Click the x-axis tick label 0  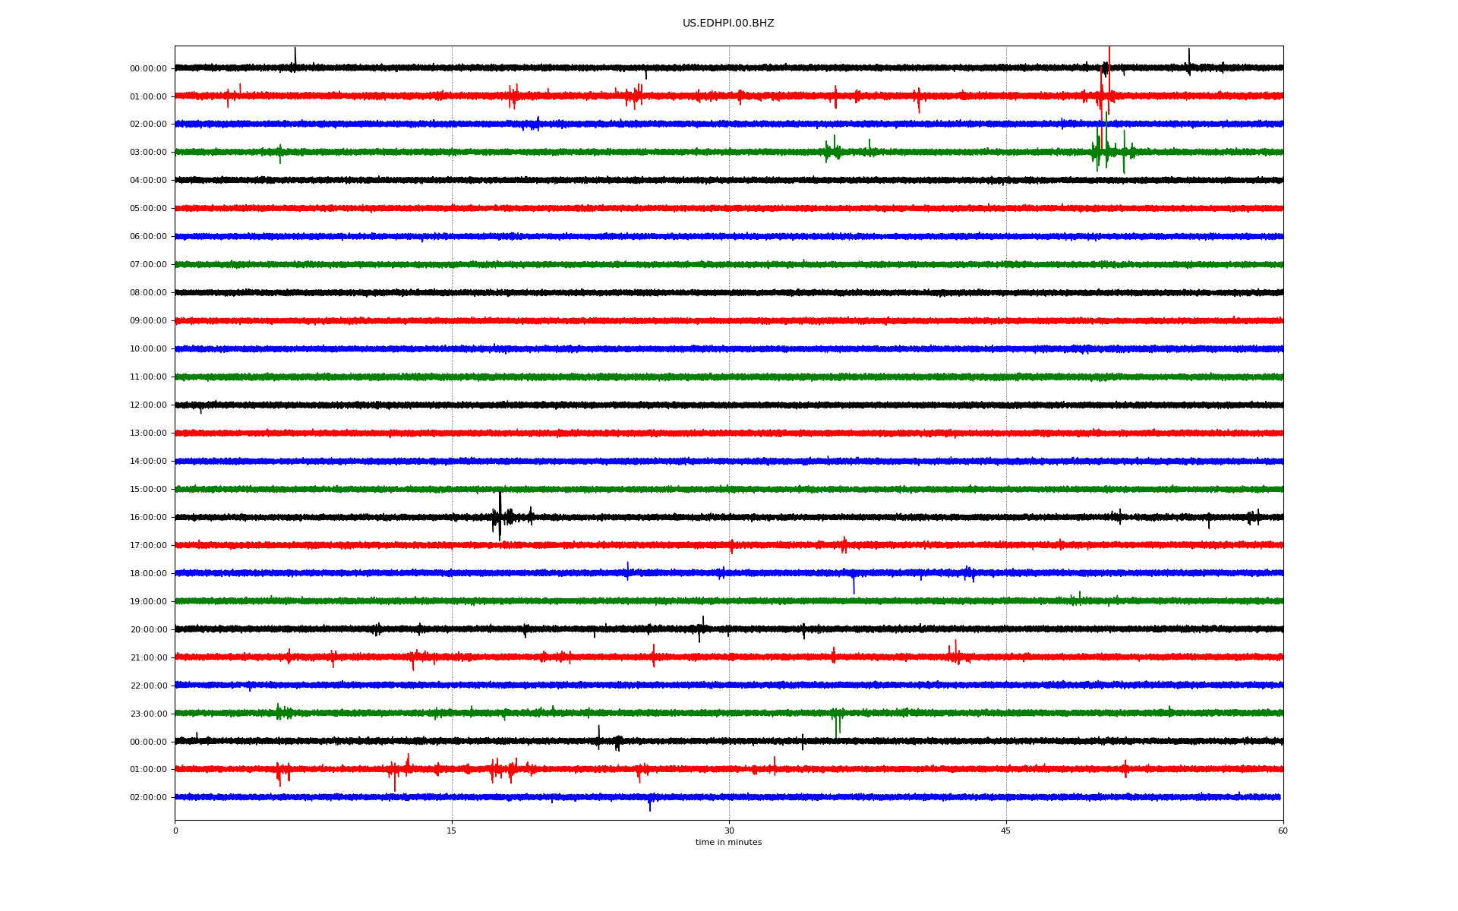tap(175, 831)
